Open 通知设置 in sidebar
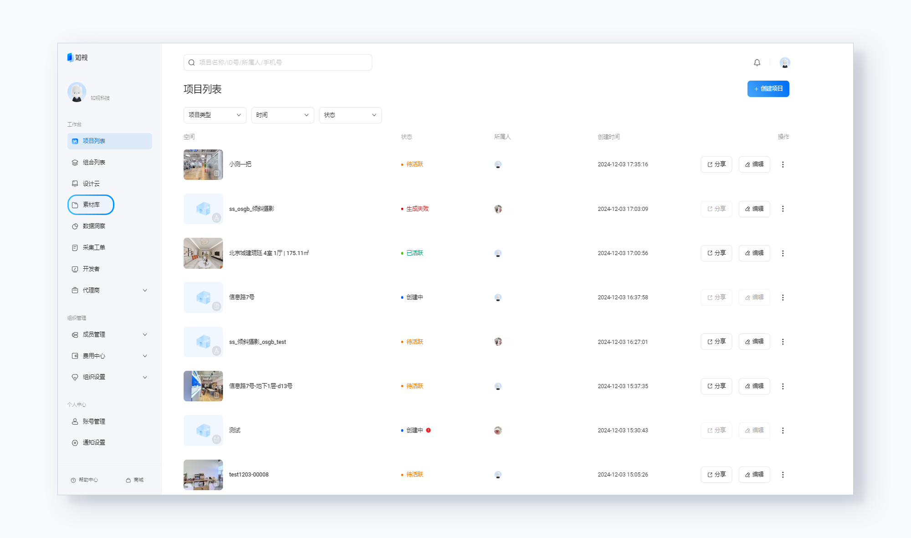The height and width of the screenshot is (538, 911). pos(110,443)
